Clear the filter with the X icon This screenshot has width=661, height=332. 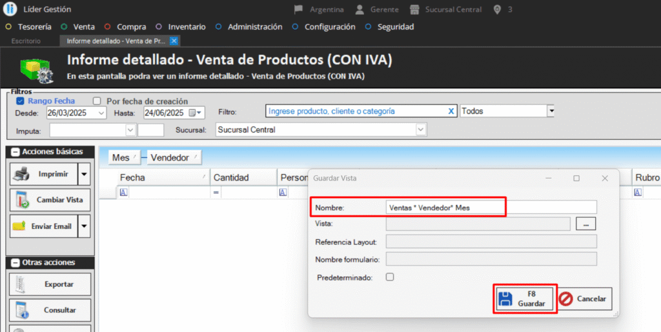[x=451, y=111]
